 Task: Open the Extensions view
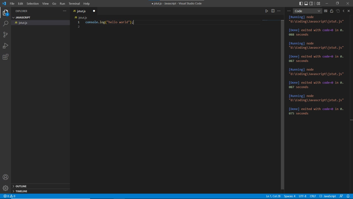[x=6, y=57]
